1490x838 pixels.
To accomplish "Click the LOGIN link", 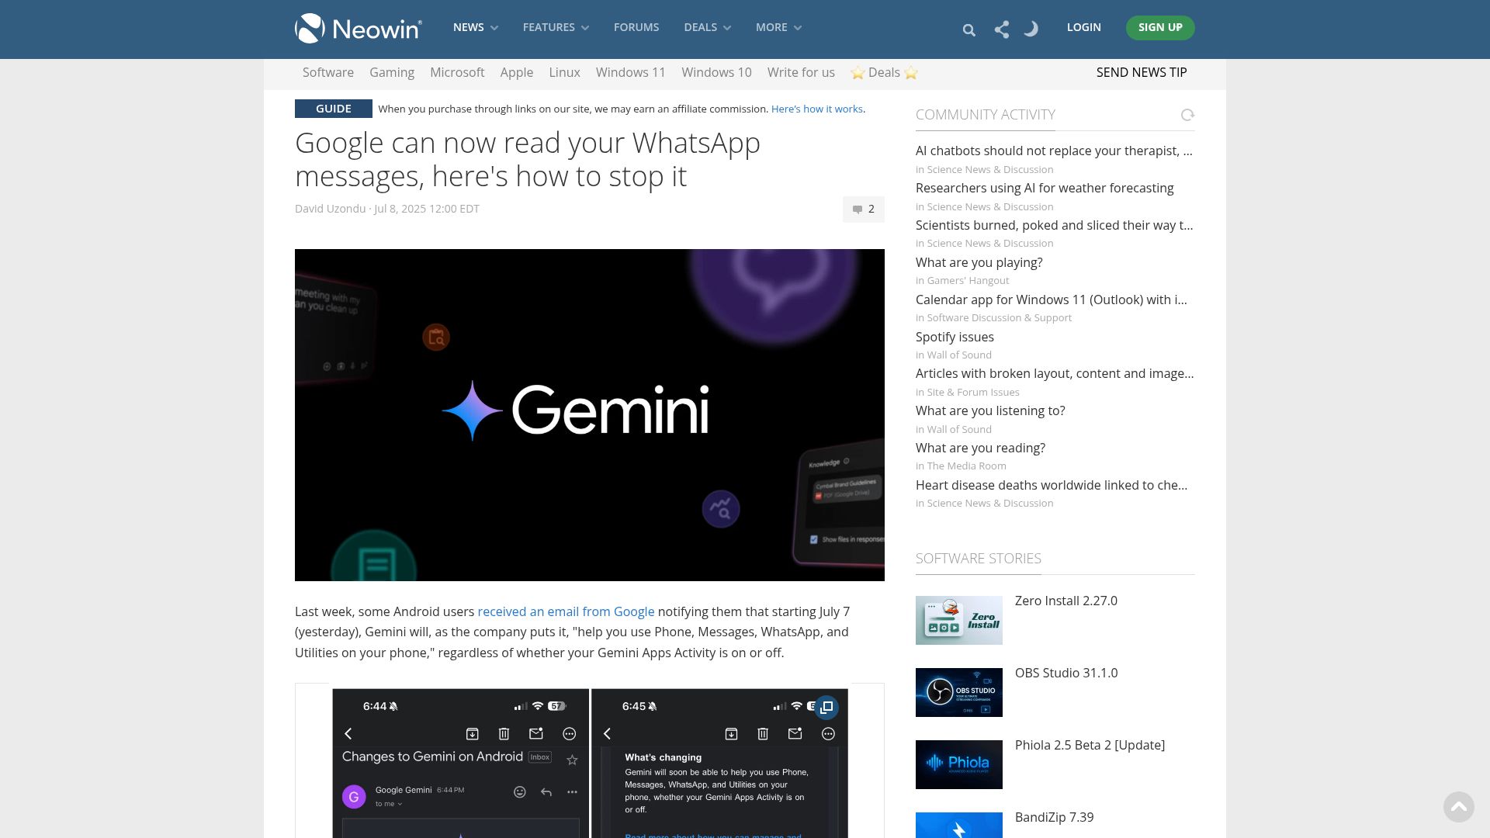I will click(1083, 27).
